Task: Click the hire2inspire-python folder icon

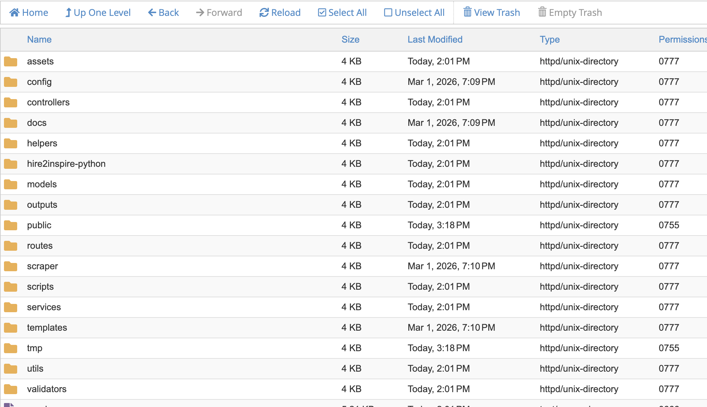Action: click(x=11, y=164)
